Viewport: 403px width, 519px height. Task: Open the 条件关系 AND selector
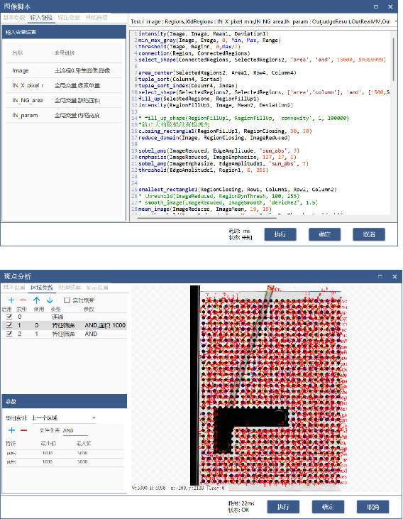[75, 431]
